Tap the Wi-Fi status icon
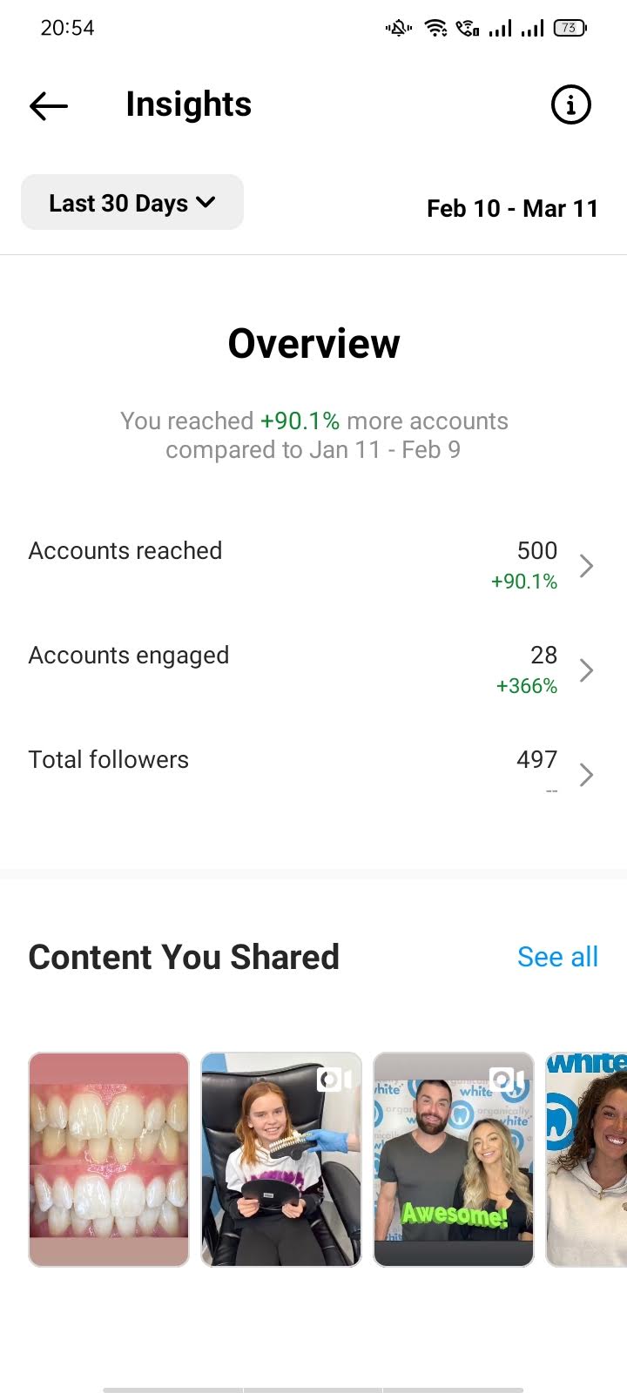Viewport: 627px width, 1393px height. [435, 29]
